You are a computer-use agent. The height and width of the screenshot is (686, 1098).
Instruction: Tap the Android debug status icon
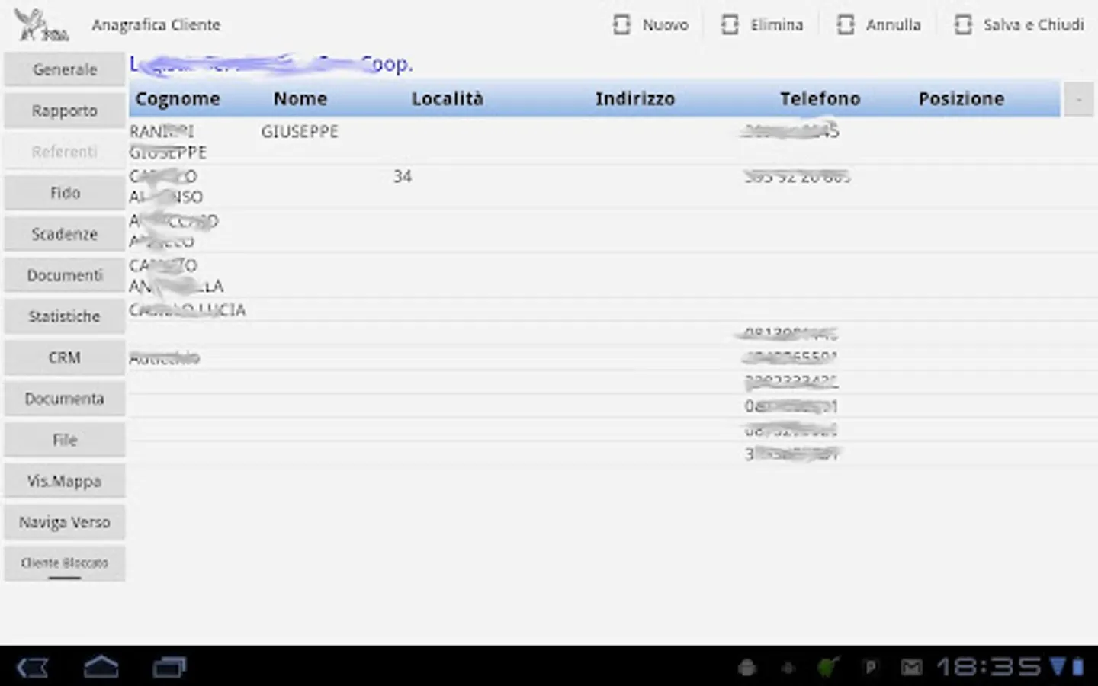pos(747,668)
